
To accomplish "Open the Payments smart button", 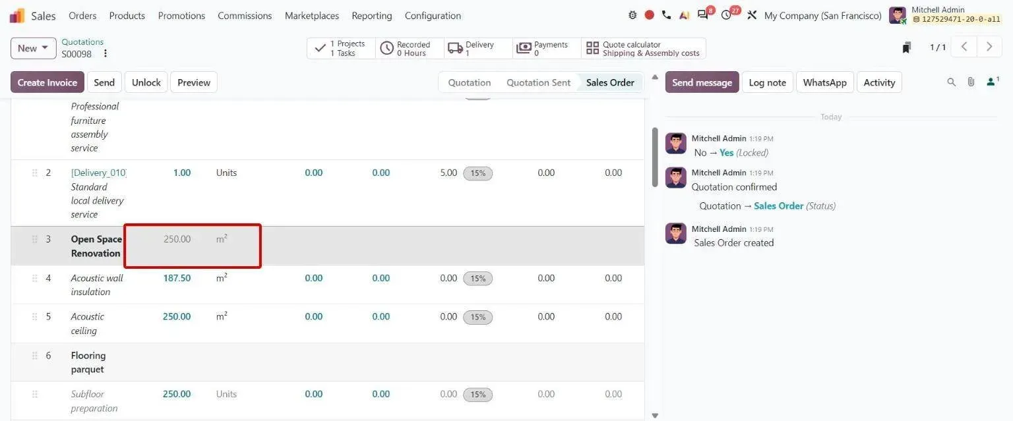I will 547,48.
